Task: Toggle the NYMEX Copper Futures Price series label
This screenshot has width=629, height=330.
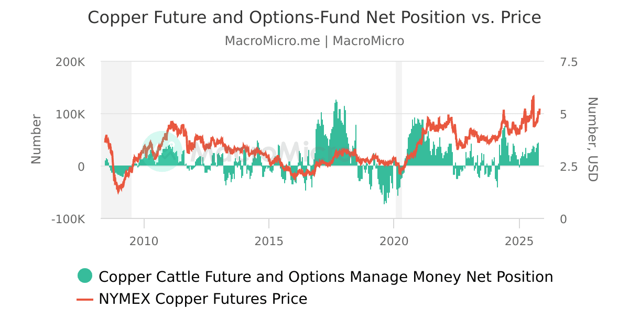Action: (x=203, y=299)
